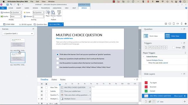Click the Publish icon in the ribbon
The image size is (188, 105).
(x=59, y=13)
